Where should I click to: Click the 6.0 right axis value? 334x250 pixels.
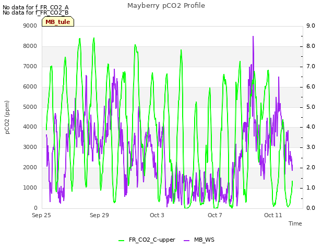(x=311, y=87)
